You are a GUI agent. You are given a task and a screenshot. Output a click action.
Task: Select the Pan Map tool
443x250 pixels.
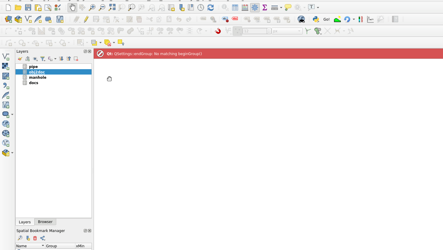72,7
